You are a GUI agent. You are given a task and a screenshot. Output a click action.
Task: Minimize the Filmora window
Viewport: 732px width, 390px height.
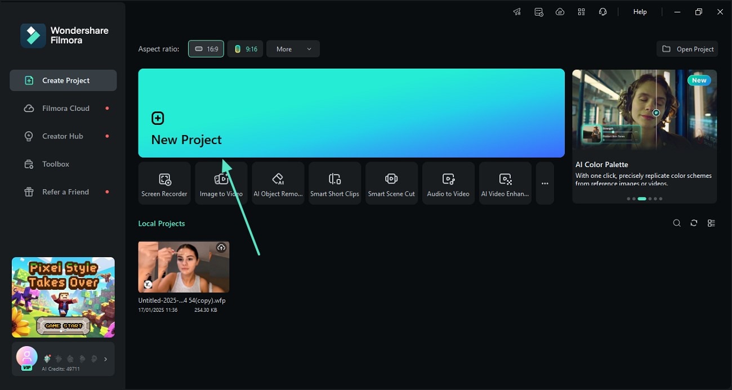[x=677, y=12]
